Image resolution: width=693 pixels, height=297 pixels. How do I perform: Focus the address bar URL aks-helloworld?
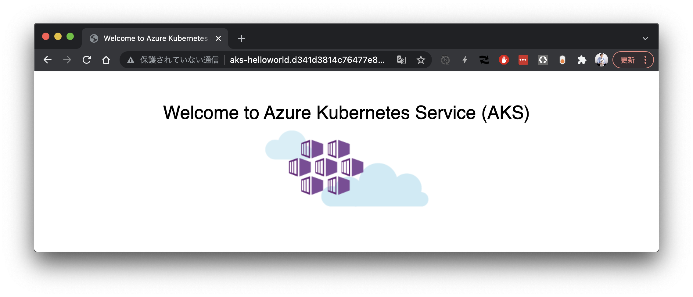pyautogui.click(x=307, y=60)
